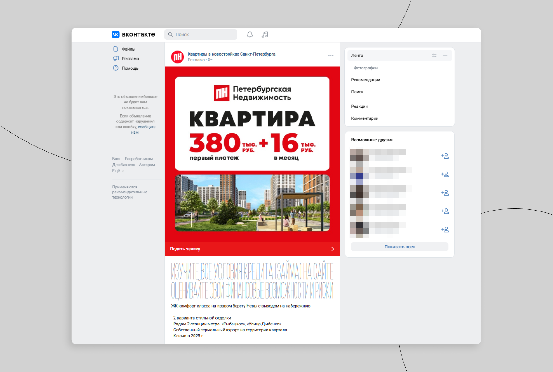Click the Реклама · 0+ label

tap(200, 60)
